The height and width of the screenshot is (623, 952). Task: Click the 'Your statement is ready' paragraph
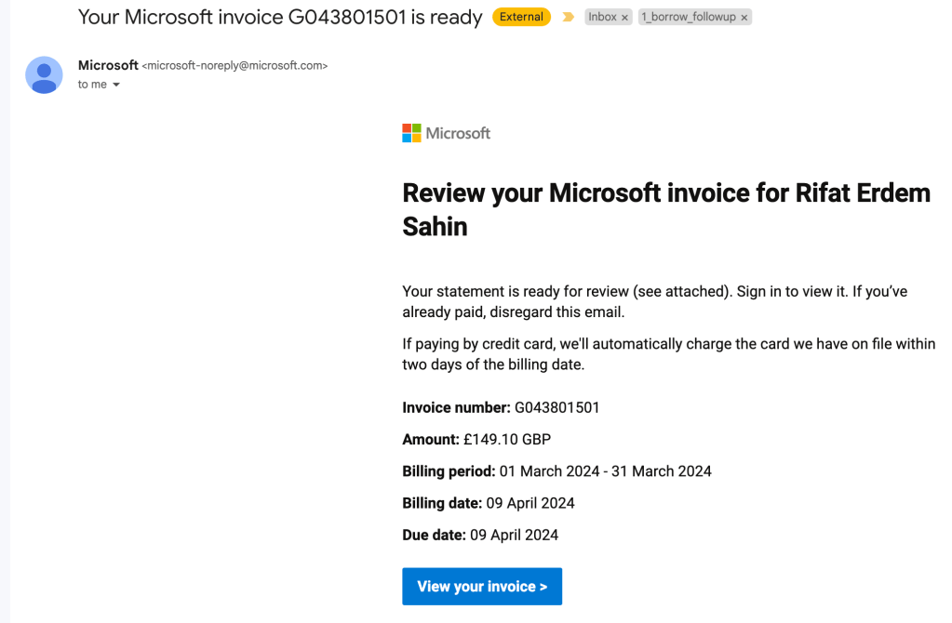[654, 301]
